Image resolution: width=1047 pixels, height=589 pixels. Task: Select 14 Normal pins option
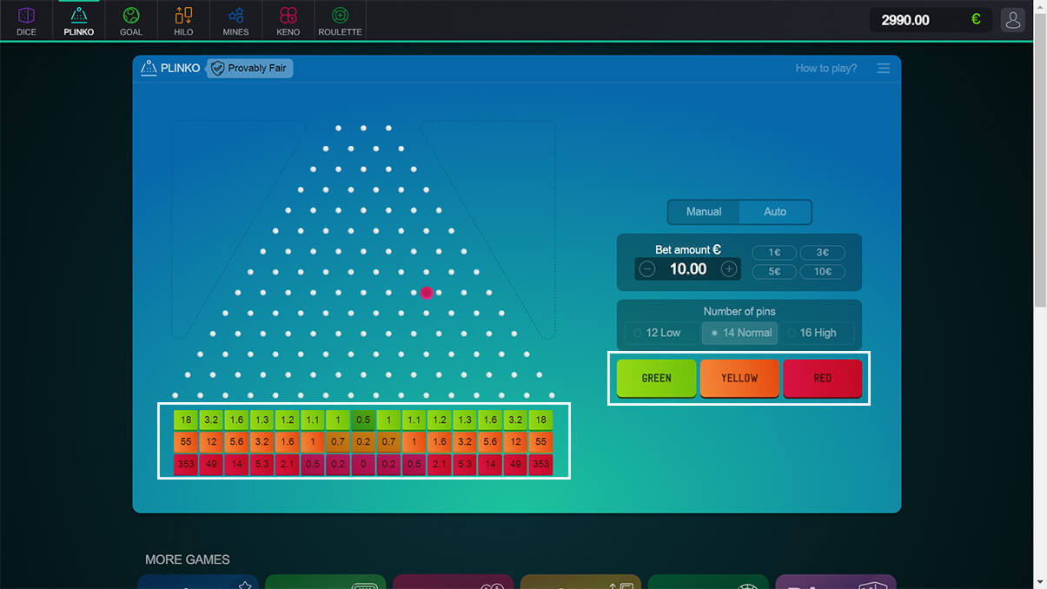740,333
